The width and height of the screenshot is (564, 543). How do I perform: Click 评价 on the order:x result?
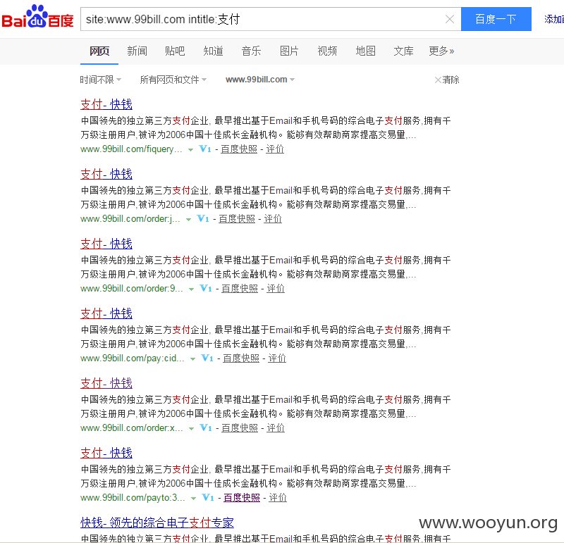point(276,427)
